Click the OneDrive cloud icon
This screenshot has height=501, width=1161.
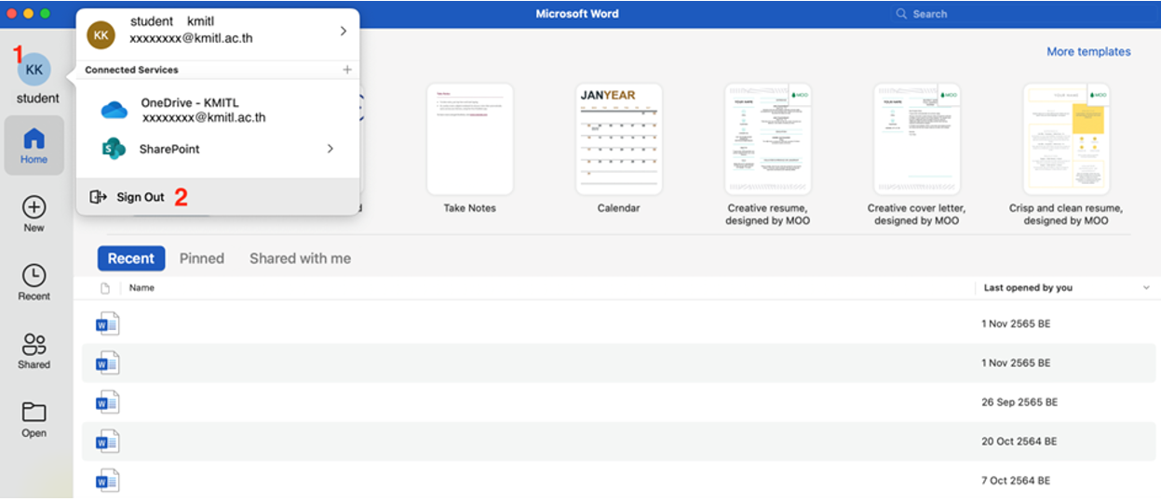pyautogui.click(x=115, y=110)
